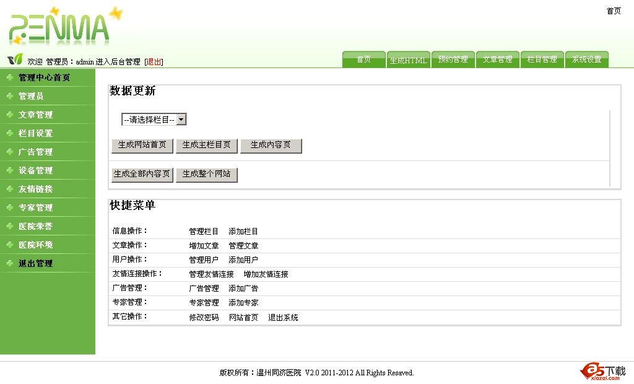634x384 pixels.
Task: Click 增加文章 quick menu link
Action: [x=204, y=246]
